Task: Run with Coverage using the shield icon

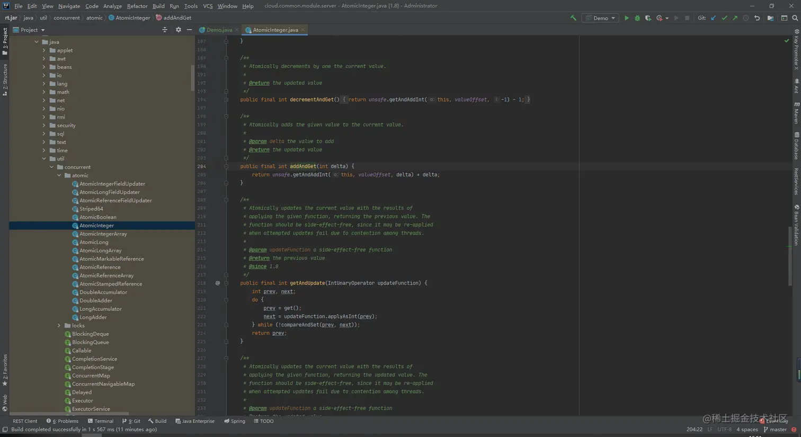Action: 648,18
